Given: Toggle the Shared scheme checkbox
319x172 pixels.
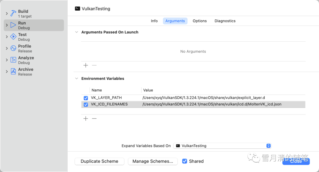Looking at the screenshot, I should pos(185,161).
